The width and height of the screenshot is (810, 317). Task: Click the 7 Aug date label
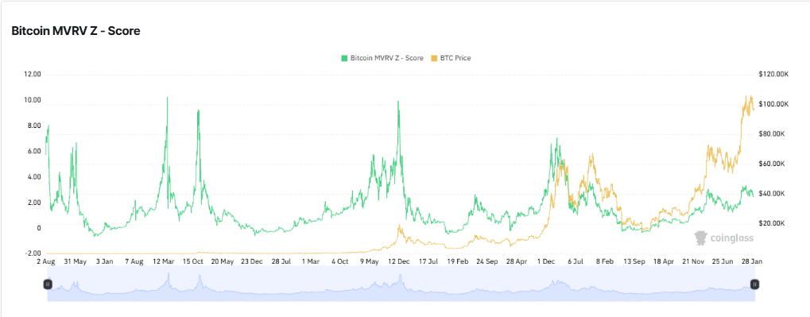(x=134, y=261)
